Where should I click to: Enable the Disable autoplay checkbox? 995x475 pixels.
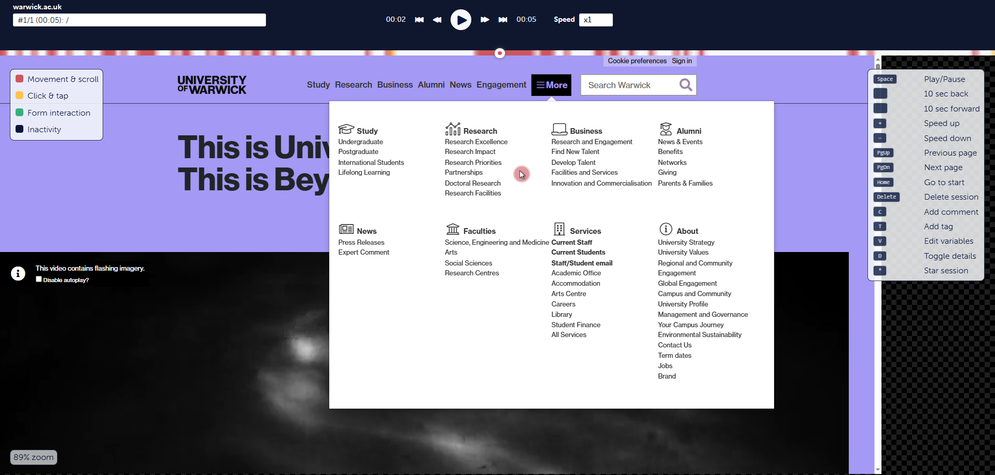[x=39, y=280]
